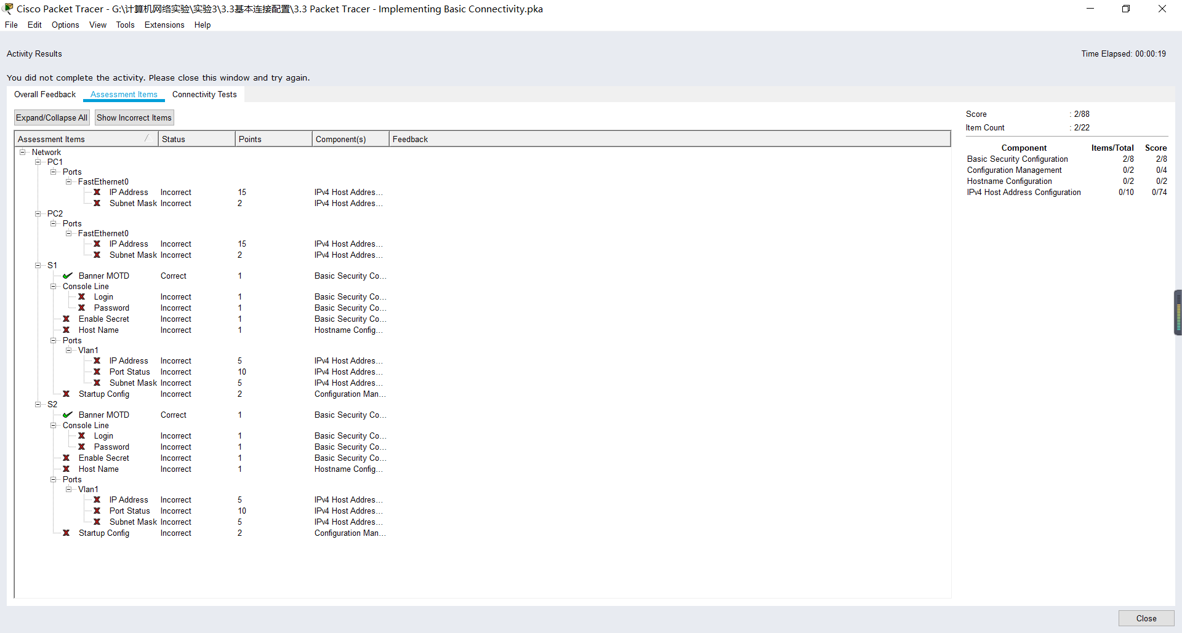Switch to the Connectivity Tests tab
The width and height of the screenshot is (1182, 633).
(x=204, y=95)
